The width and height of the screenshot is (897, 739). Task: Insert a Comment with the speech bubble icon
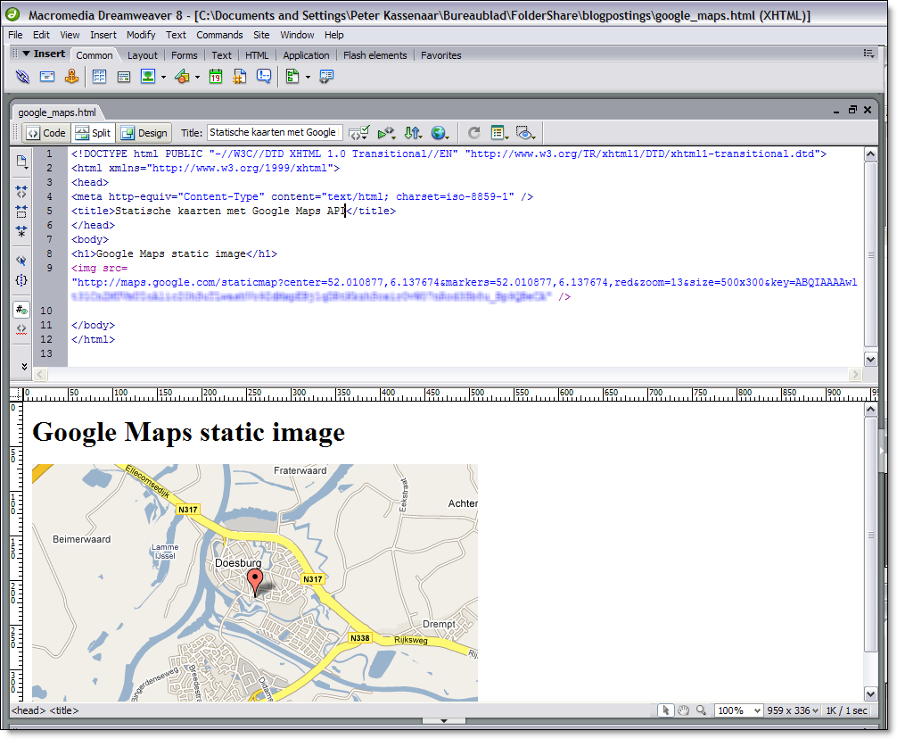coord(264,76)
